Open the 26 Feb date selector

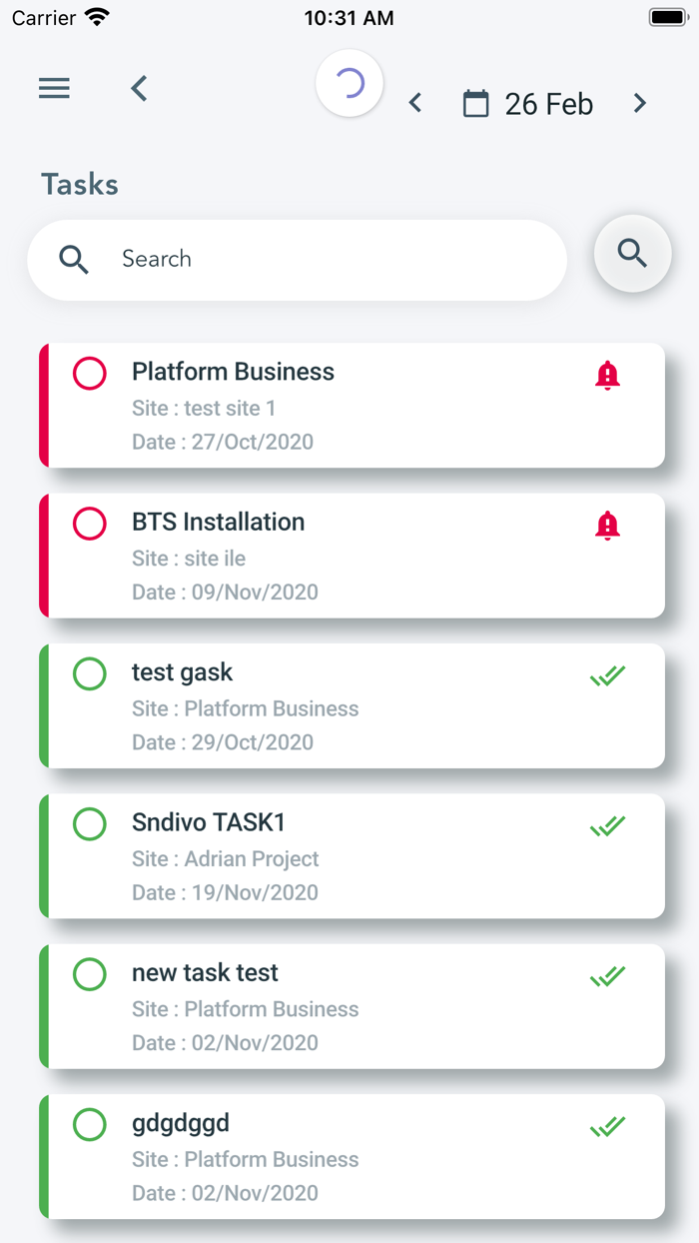[x=548, y=104]
